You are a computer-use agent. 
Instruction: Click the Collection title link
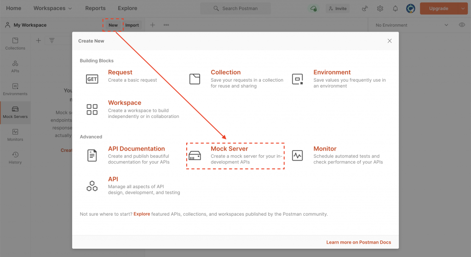(x=225, y=72)
